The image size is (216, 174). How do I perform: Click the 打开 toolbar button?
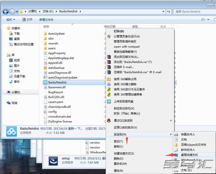click(27, 19)
